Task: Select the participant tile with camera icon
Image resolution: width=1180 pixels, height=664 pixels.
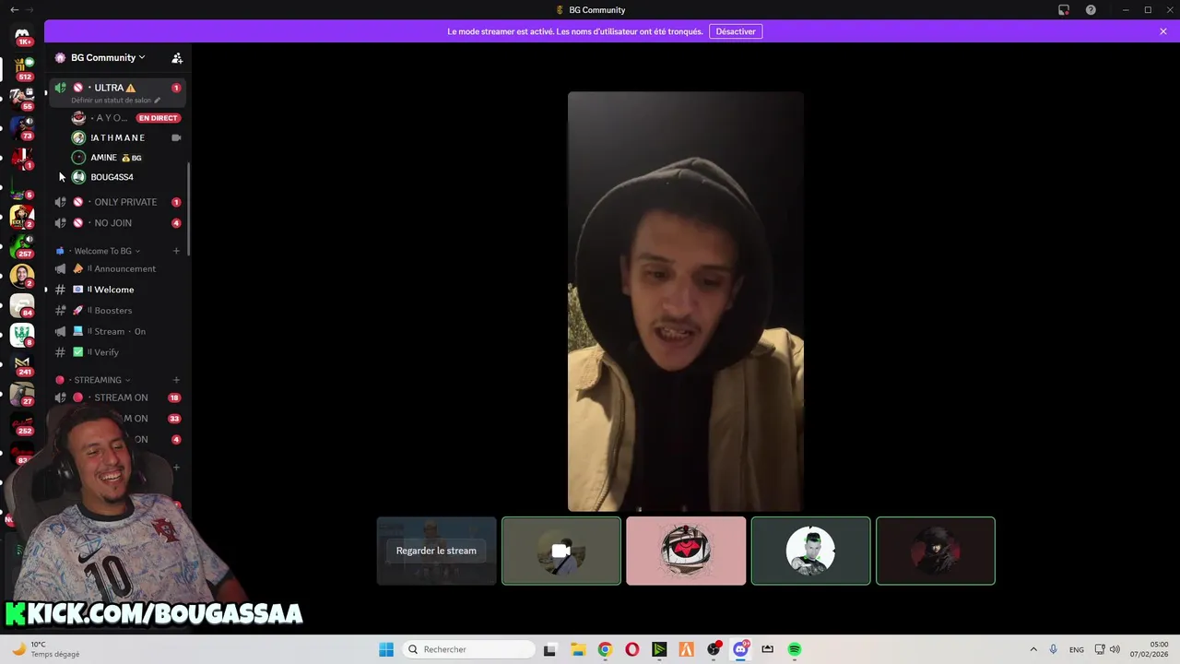Action: tap(561, 551)
